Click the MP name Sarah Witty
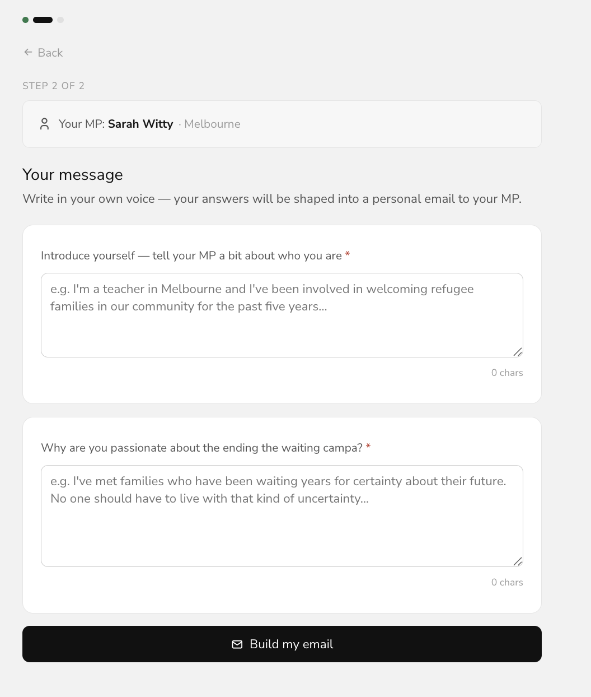Screen dimensions: 591x697 pos(140,124)
